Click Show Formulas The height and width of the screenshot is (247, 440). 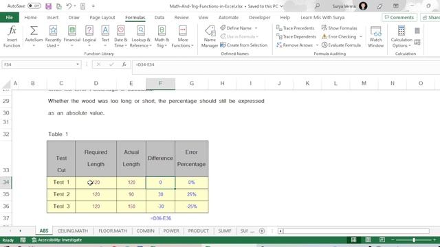339,28
